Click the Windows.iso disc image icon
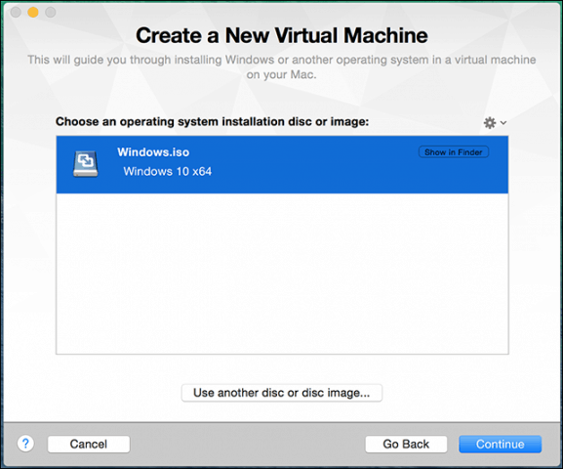This screenshot has height=469, width=563. tap(86, 163)
